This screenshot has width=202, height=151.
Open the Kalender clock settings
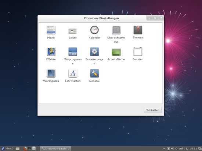point(94,30)
